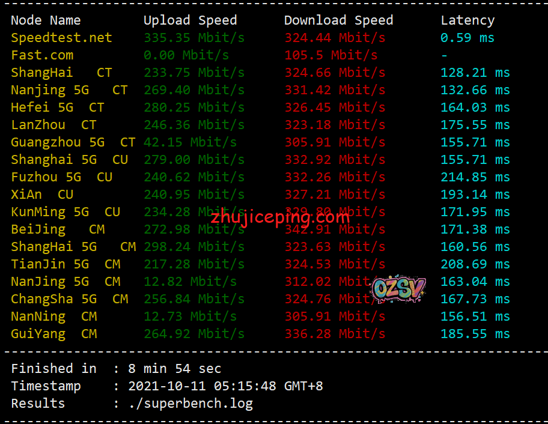Viewport: 548px width, 424px height.
Task: Click the ./superbench.log results path
Action: [190, 404]
